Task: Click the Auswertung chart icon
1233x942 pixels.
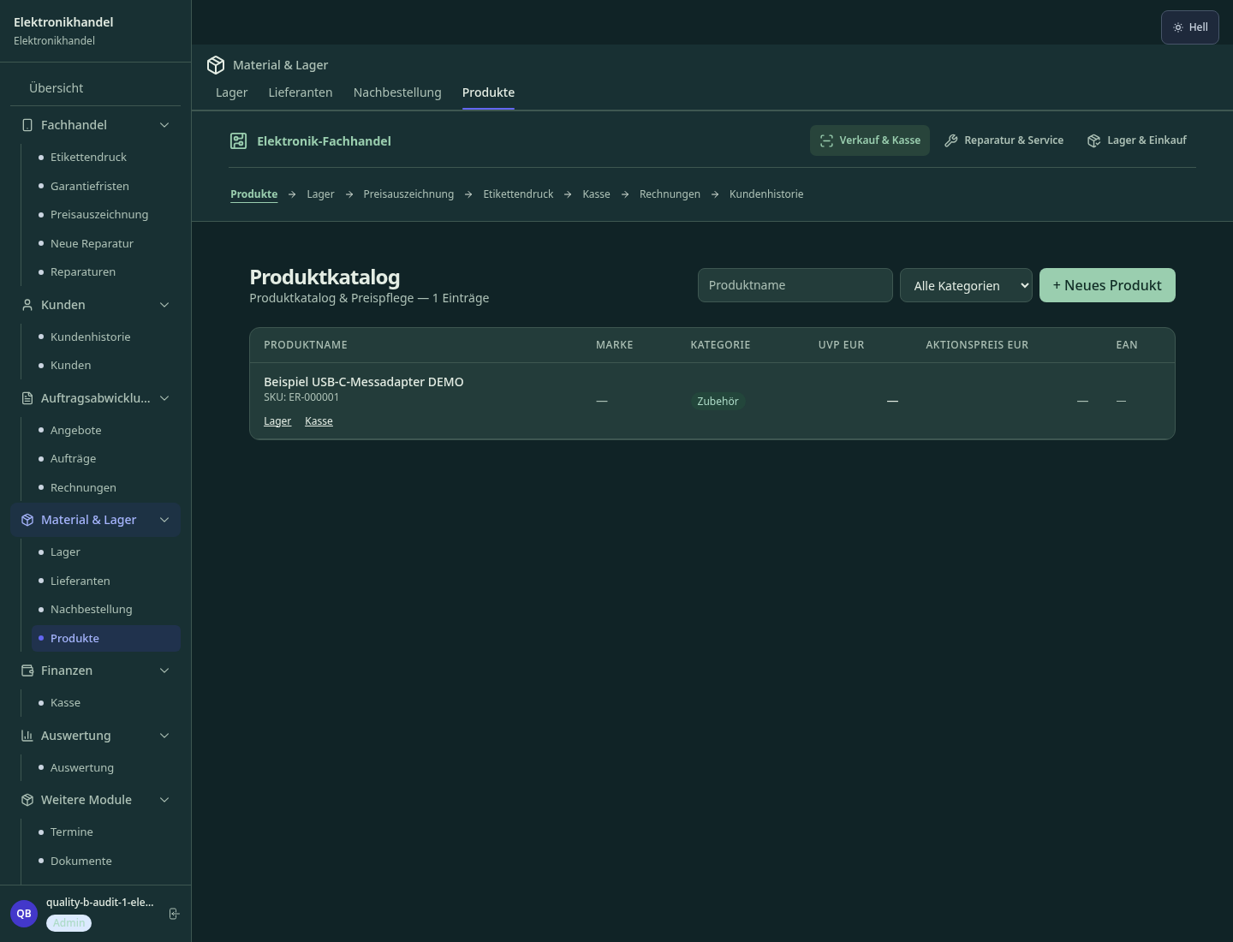Action: click(27, 736)
